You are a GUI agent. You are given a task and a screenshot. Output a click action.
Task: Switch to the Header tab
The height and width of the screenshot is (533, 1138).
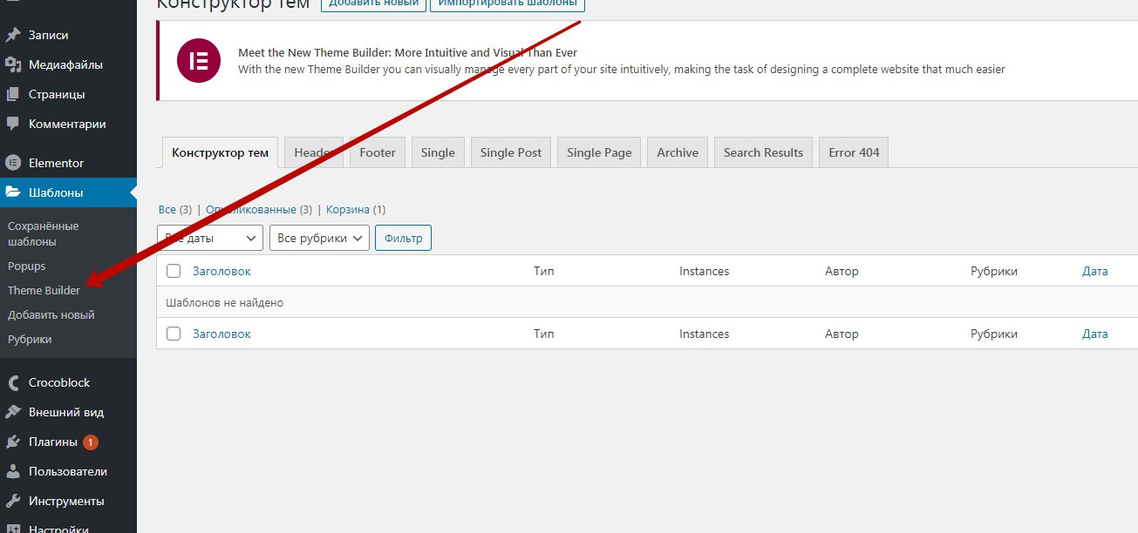point(313,152)
